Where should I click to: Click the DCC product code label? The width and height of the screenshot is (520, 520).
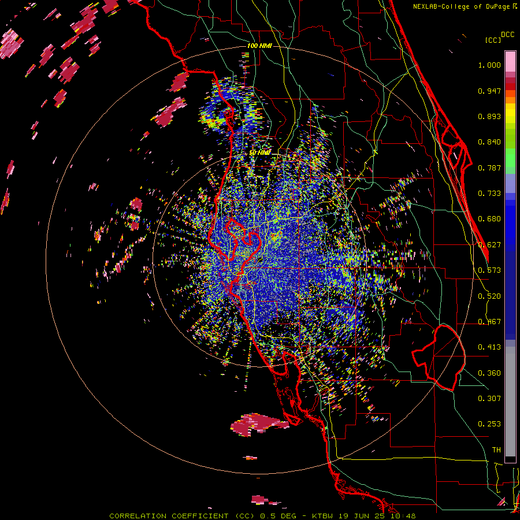click(507, 35)
